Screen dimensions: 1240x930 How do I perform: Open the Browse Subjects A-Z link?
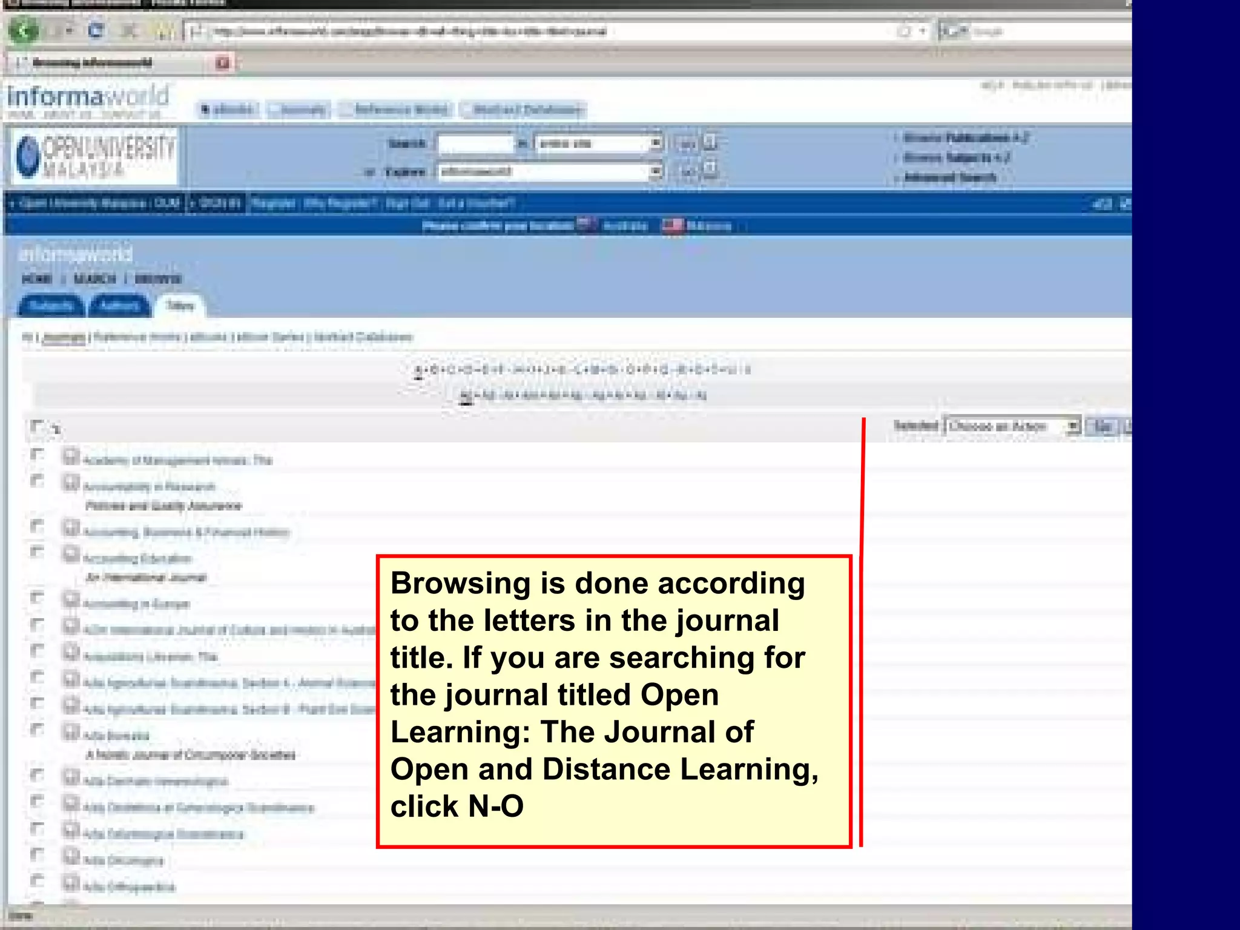pyautogui.click(x=957, y=158)
